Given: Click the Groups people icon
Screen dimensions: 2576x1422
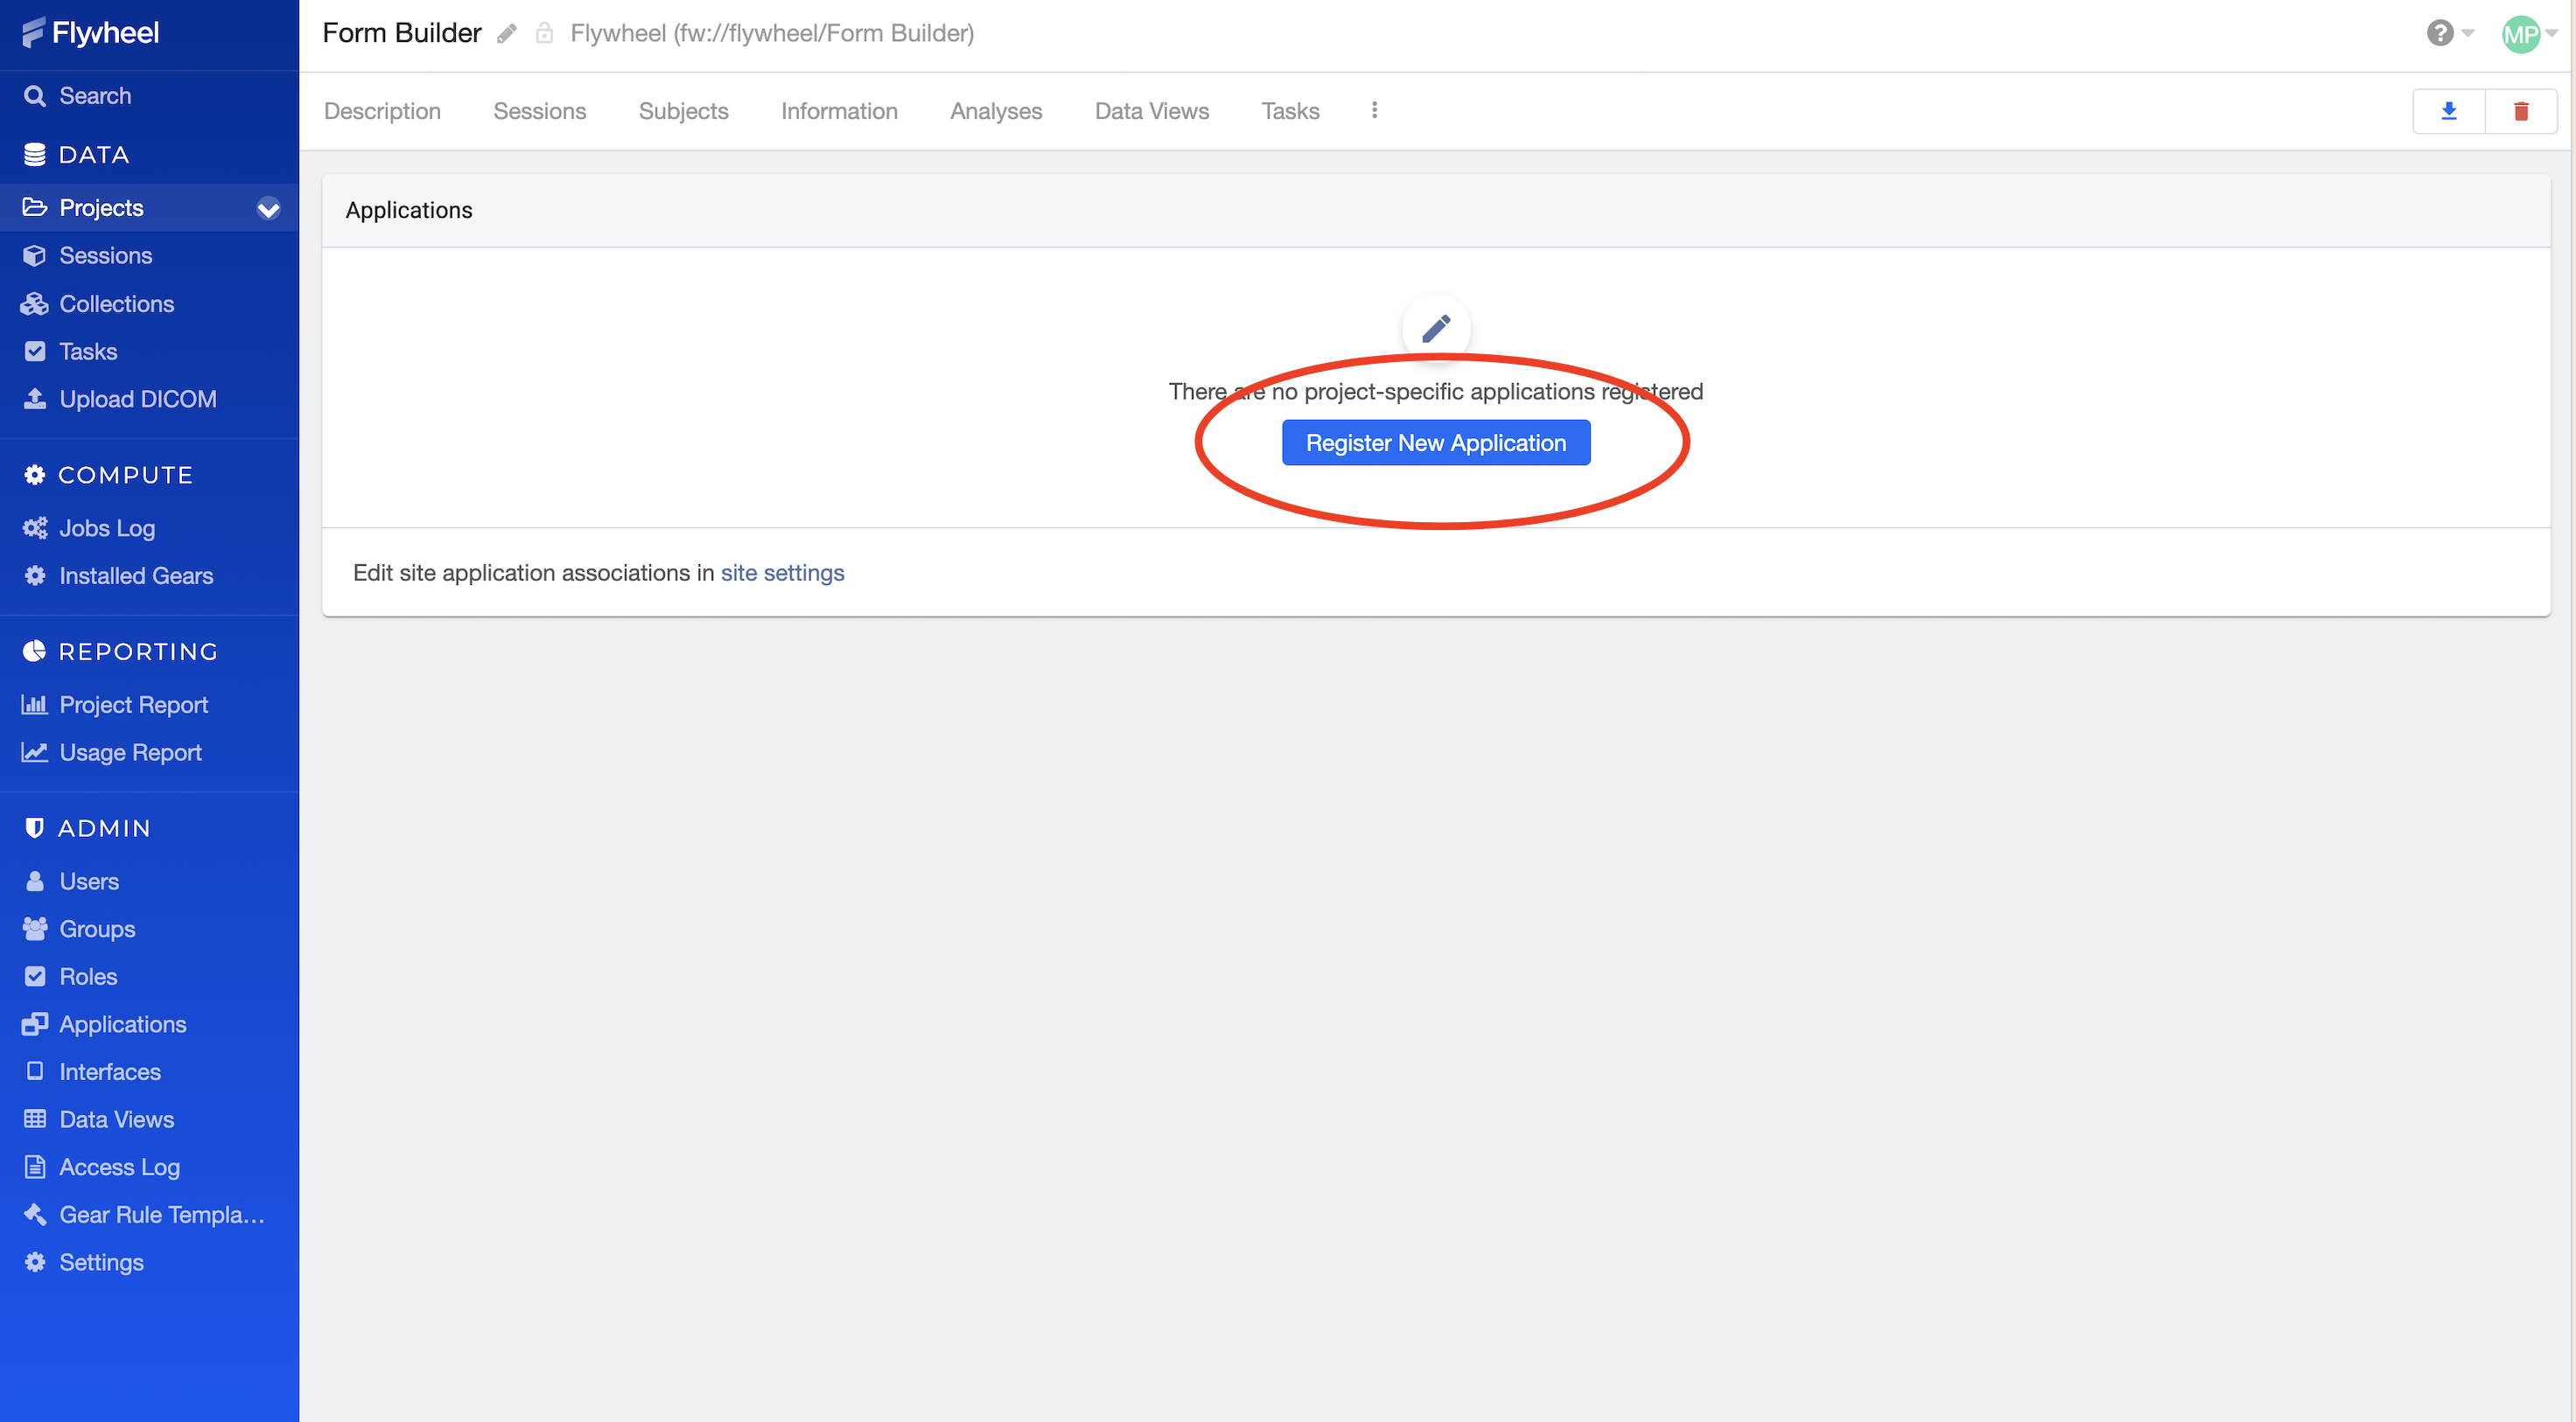Looking at the screenshot, I should point(35,929).
